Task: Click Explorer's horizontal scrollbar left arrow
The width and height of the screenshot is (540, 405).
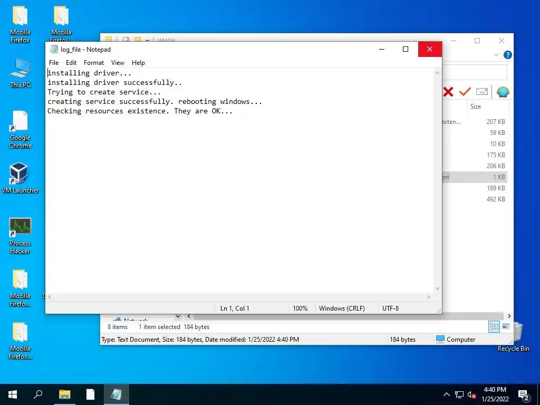Action: (x=189, y=316)
